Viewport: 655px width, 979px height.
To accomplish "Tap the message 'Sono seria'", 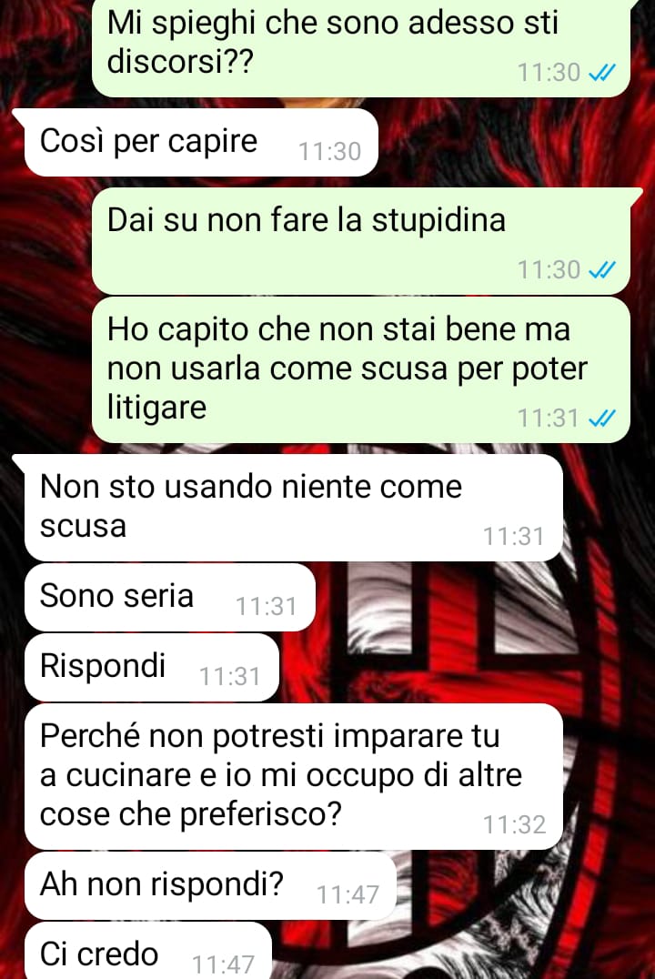I will coord(169,598).
